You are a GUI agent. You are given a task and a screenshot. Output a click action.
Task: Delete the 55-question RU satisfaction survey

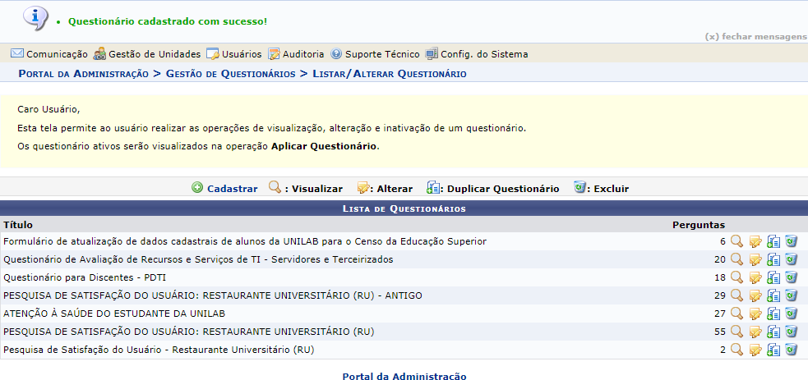tap(791, 332)
